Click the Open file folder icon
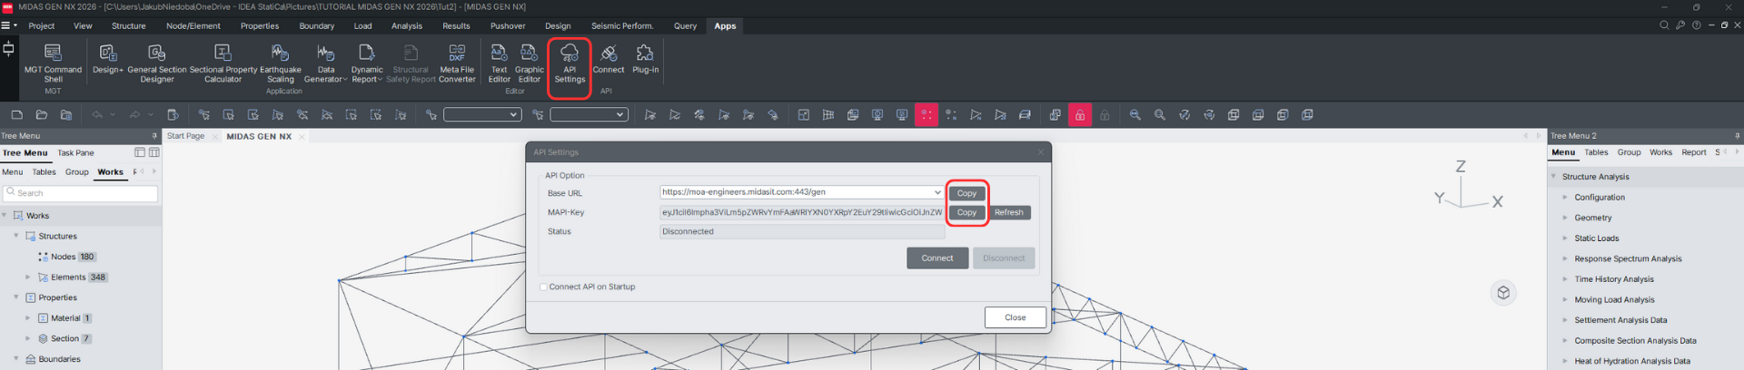 (41, 115)
